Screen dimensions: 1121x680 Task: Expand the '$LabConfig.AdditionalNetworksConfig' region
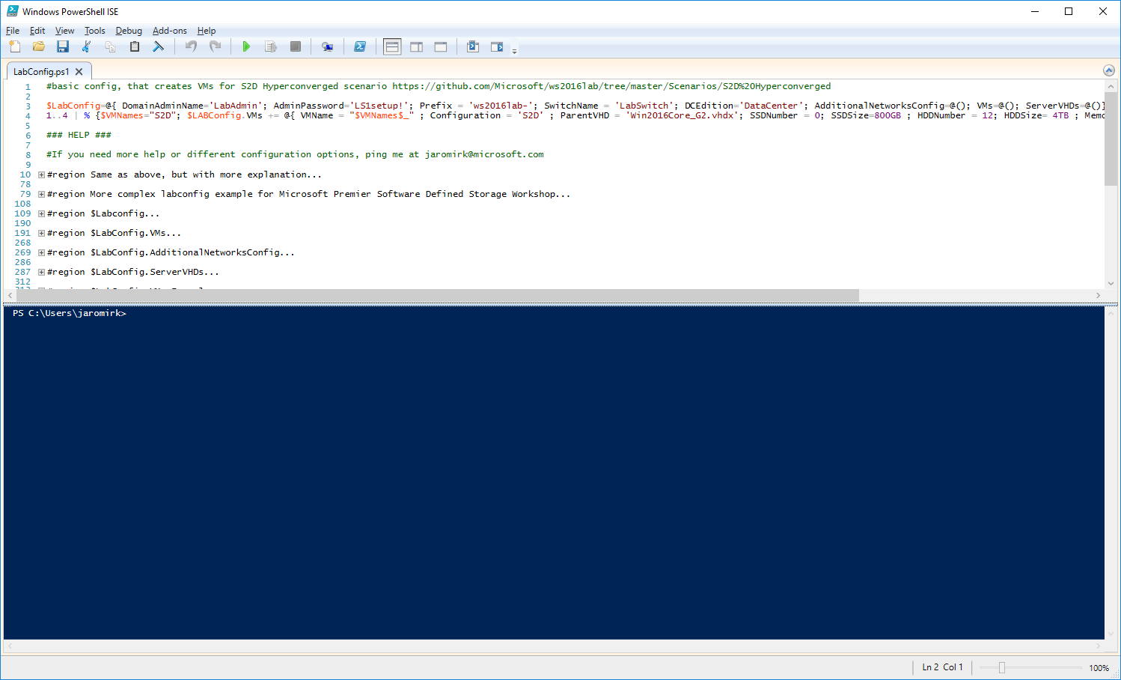(x=42, y=252)
